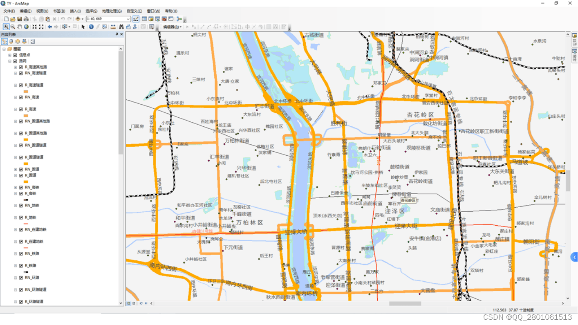The image size is (578, 325).
Task: Open the Table of Contents window icon
Action: [x=144, y=19]
